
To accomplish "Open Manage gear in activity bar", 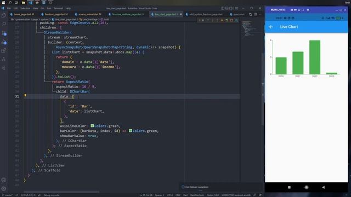I will [4, 189].
